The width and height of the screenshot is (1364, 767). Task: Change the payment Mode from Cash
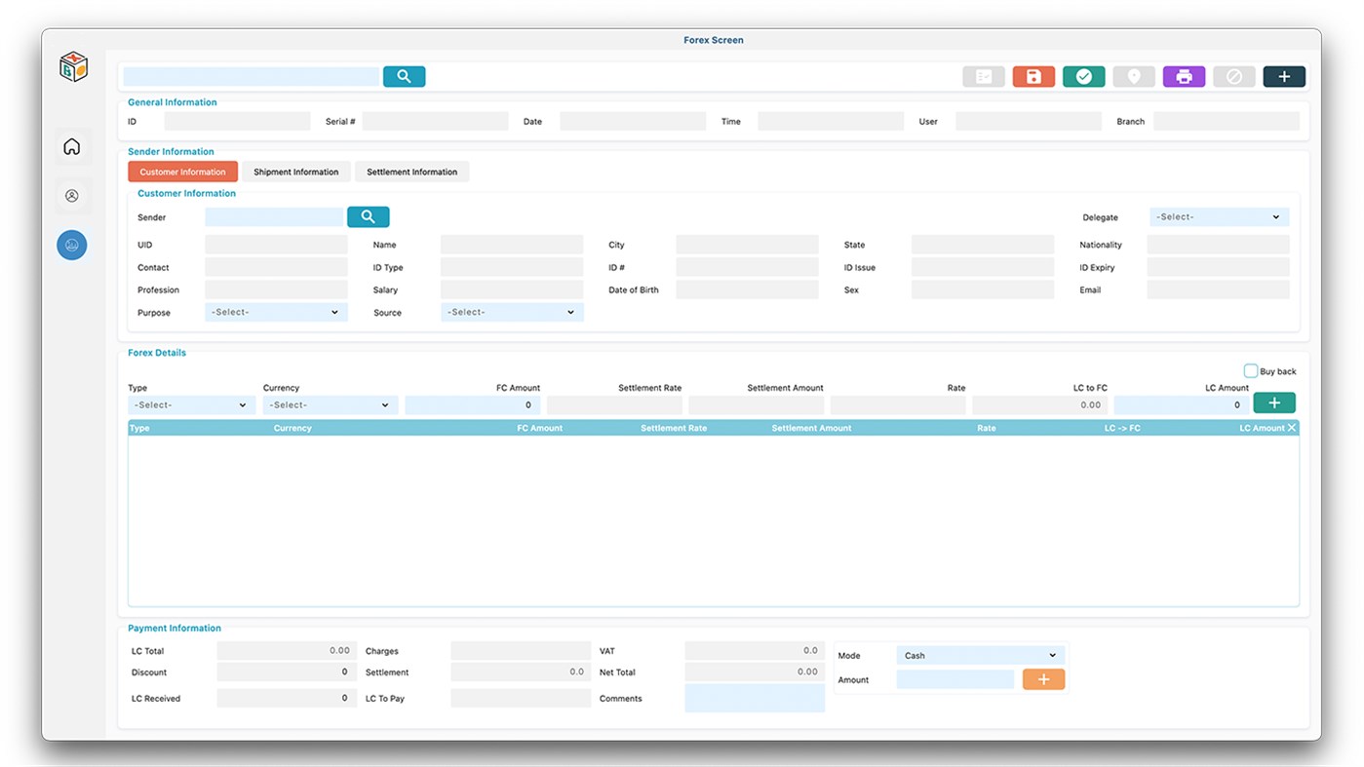coord(980,655)
